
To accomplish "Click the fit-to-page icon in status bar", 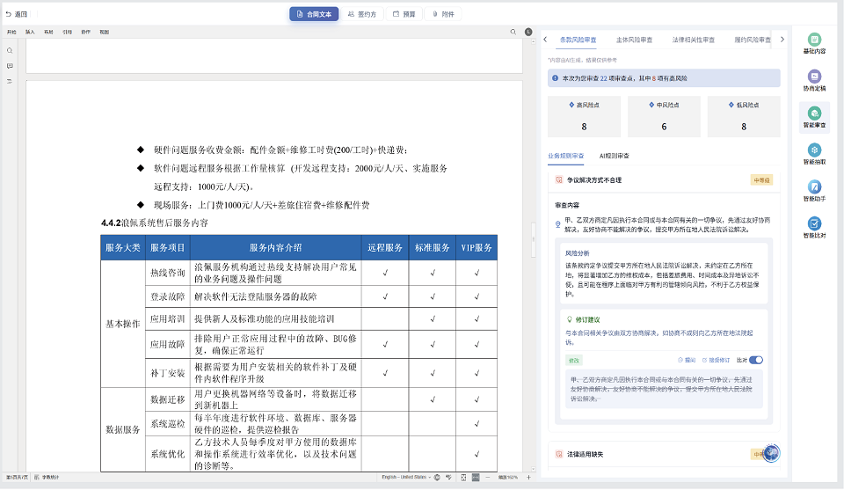I will point(463,478).
